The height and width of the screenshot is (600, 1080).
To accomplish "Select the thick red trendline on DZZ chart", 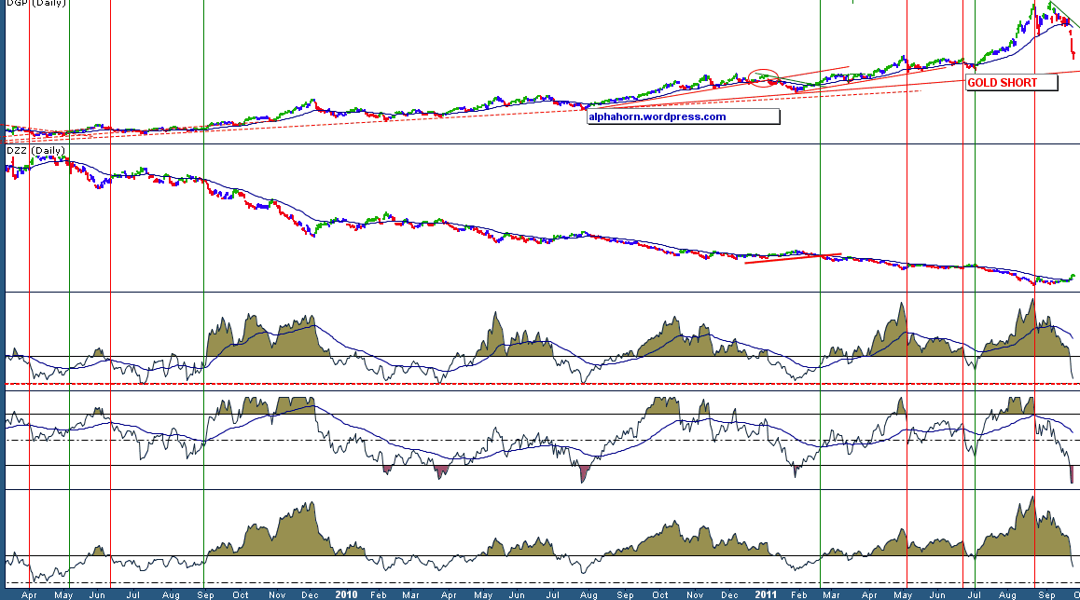I will pos(793,258).
